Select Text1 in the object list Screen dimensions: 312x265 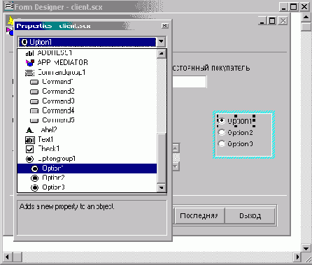[x=87, y=139]
